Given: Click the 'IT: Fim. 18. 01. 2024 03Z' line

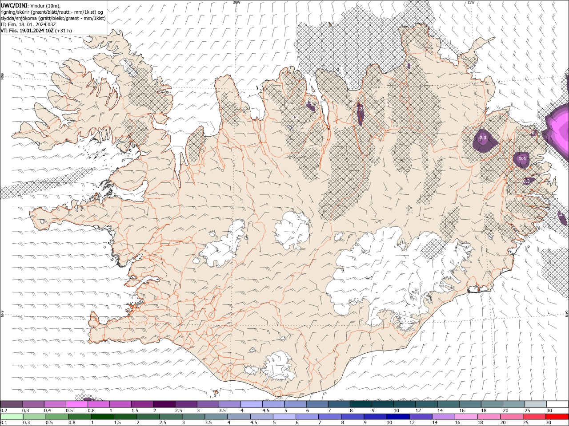Looking at the screenshot, I should tap(28, 24).
